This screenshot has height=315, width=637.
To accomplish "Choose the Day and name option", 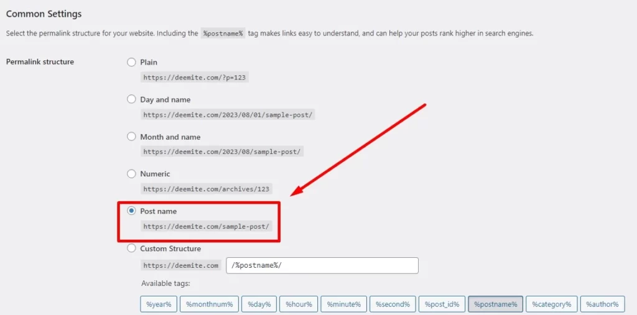I will 131,99.
